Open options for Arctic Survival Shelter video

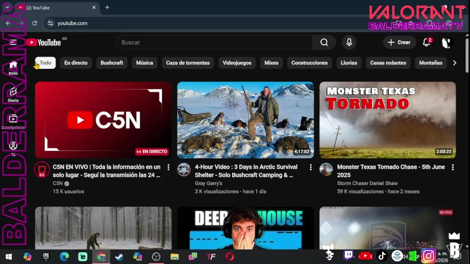click(310, 167)
